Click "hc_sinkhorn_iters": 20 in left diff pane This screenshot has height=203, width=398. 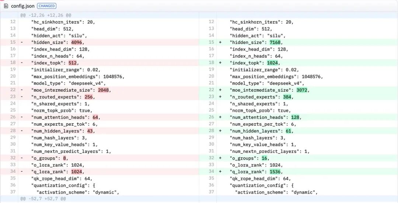(x=63, y=22)
